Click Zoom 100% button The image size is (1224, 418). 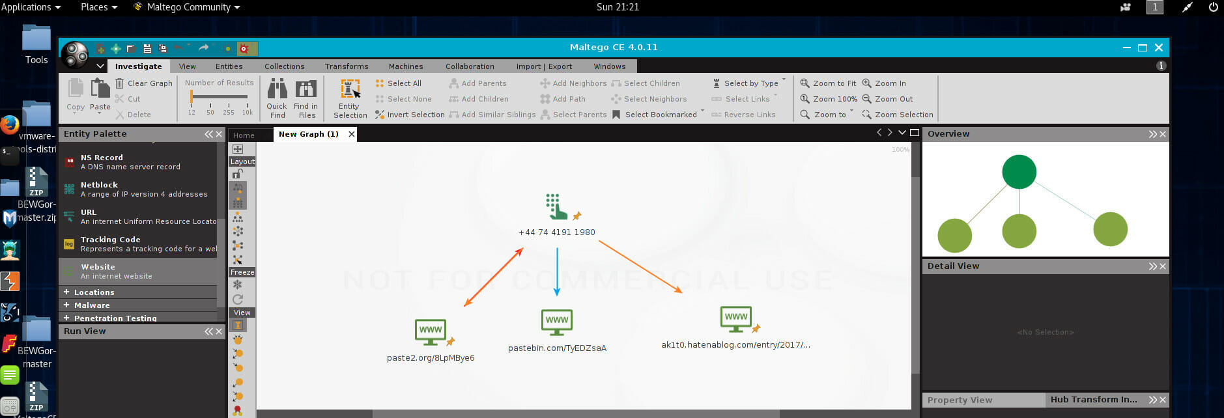pyautogui.click(x=829, y=99)
